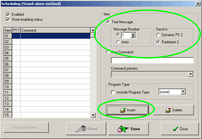
Task: Select row 09 in the schedule list
Action: pyautogui.click(x=47, y=81)
